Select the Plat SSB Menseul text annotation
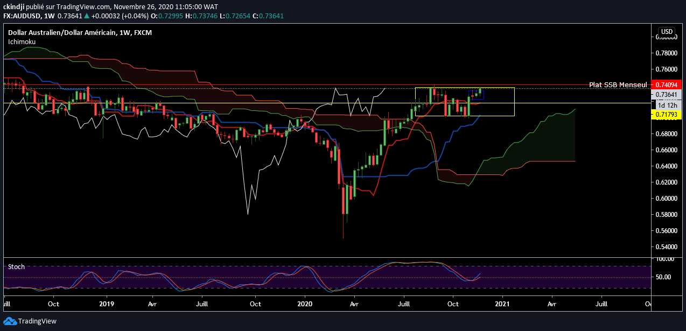This screenshot has height=331, width=686. pyautogui.click(x=619, y=84)
